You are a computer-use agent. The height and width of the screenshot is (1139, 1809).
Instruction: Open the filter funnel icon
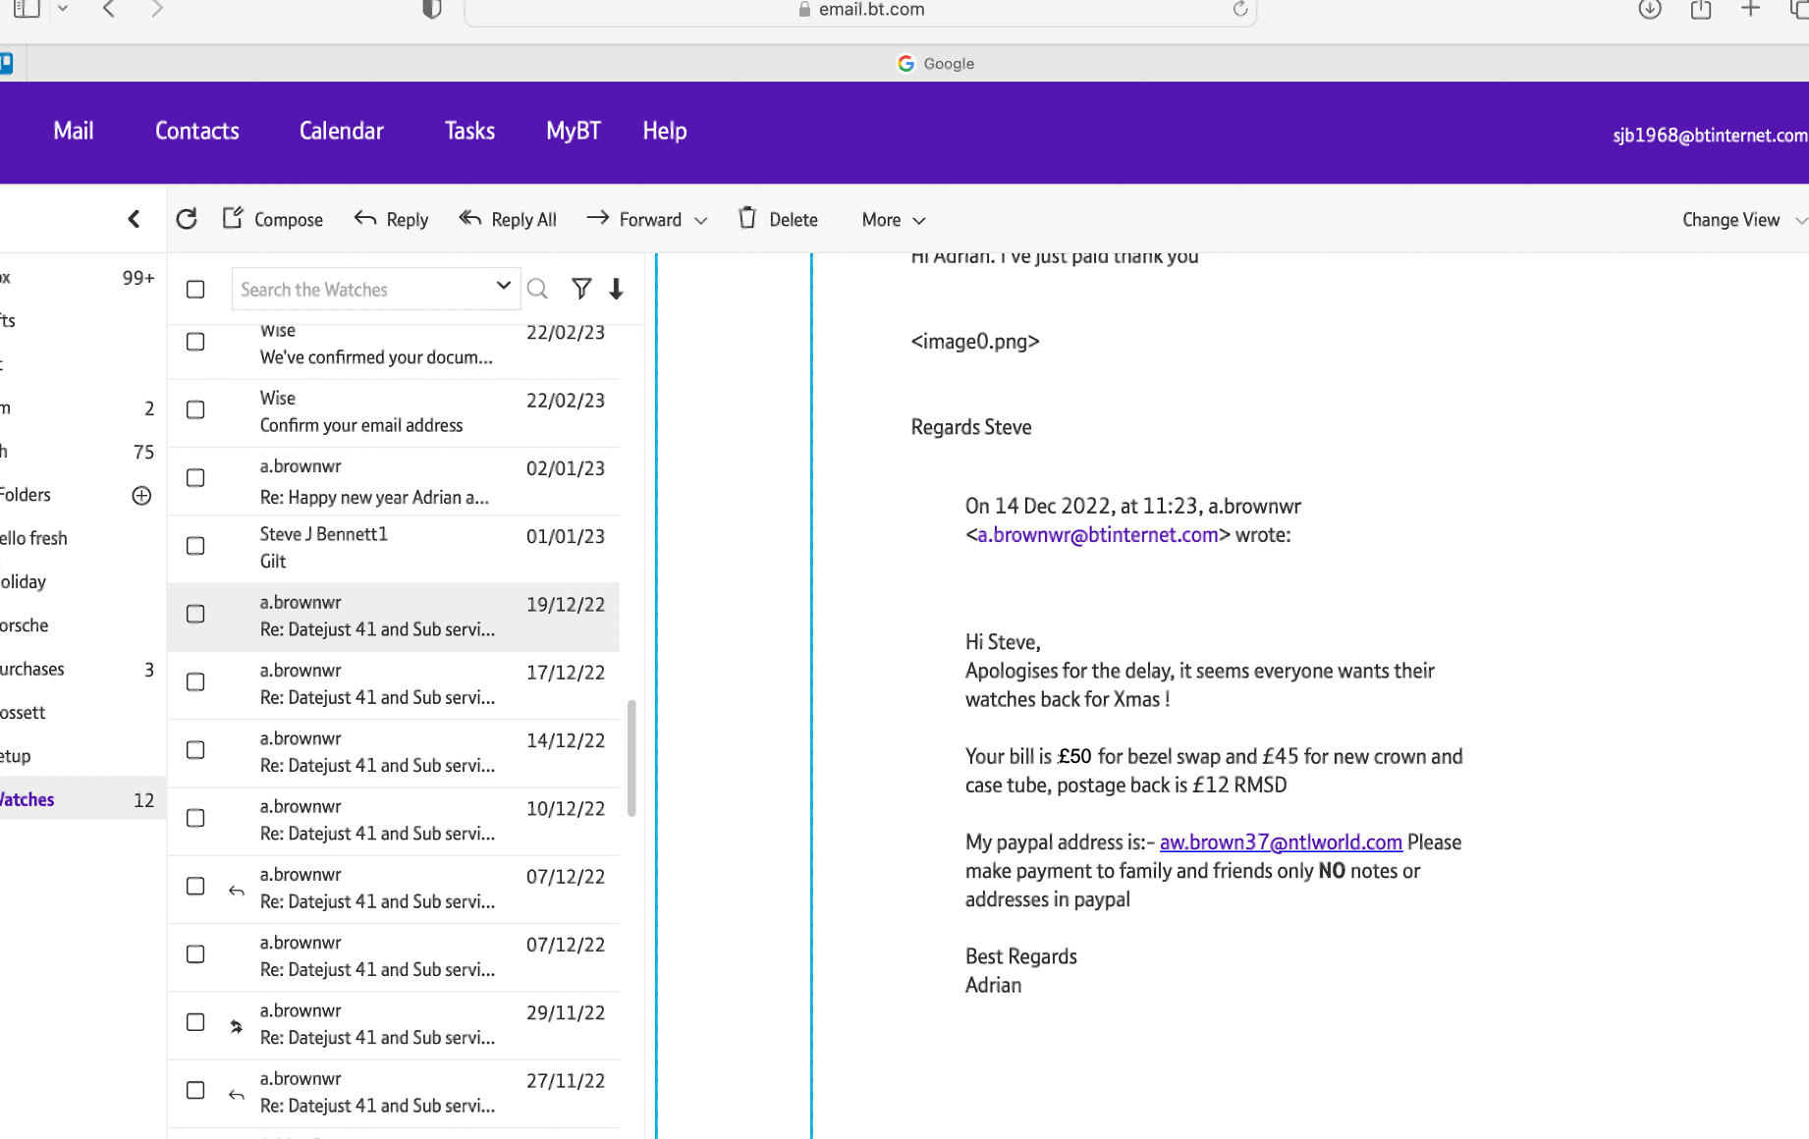pos(581,288)
